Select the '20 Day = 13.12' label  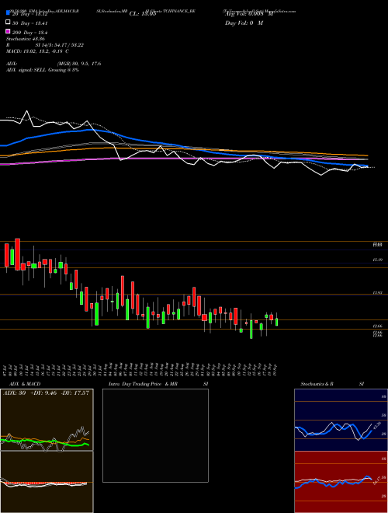(30, 14)
